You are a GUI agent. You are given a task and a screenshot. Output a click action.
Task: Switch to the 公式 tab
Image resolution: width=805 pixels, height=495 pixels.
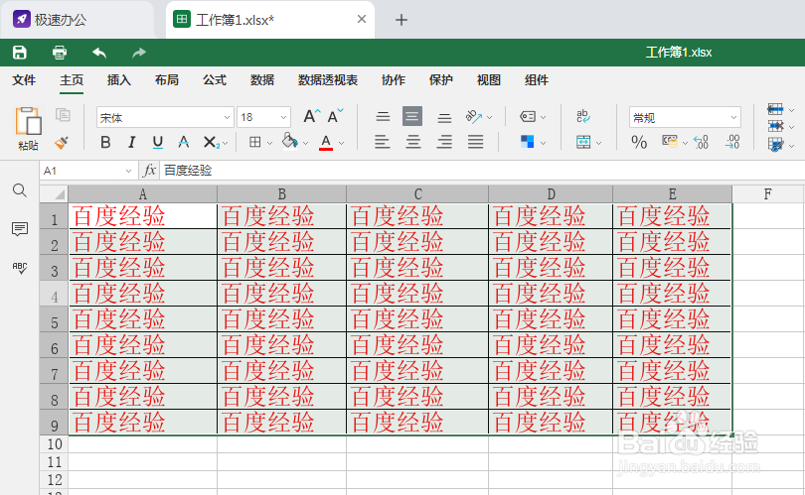point(215,80)
